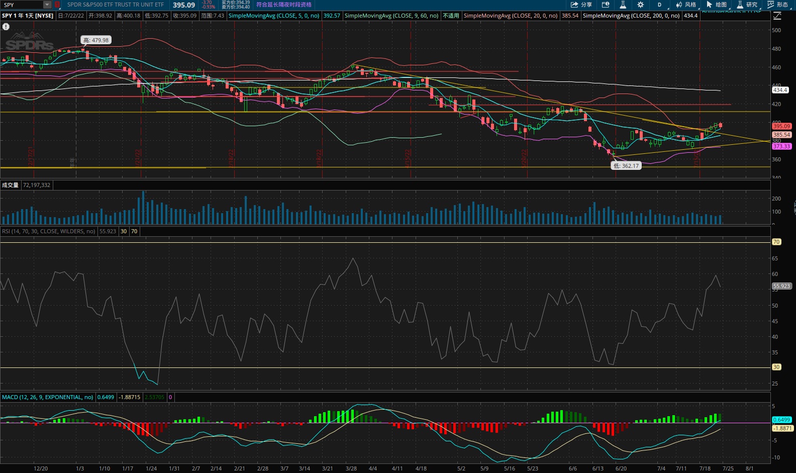Click the 434.4 price tag on the axis
Viewport: 796px width, 473px height.
point(780,90)
